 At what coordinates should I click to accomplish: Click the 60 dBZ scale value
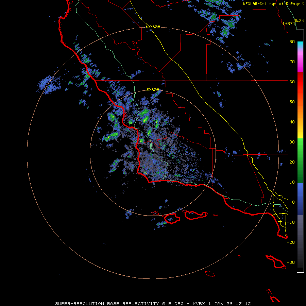tap(292, 82)
